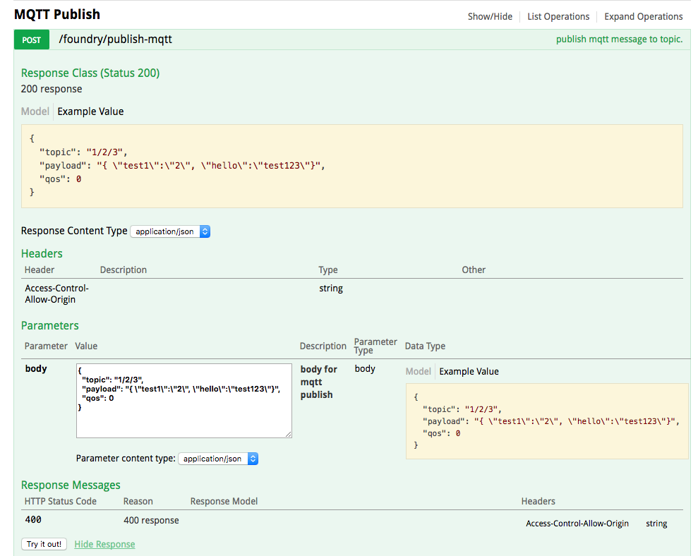The image size is (698, 556).
Task: Click the Show/Hide link
Action: [490, 16]
